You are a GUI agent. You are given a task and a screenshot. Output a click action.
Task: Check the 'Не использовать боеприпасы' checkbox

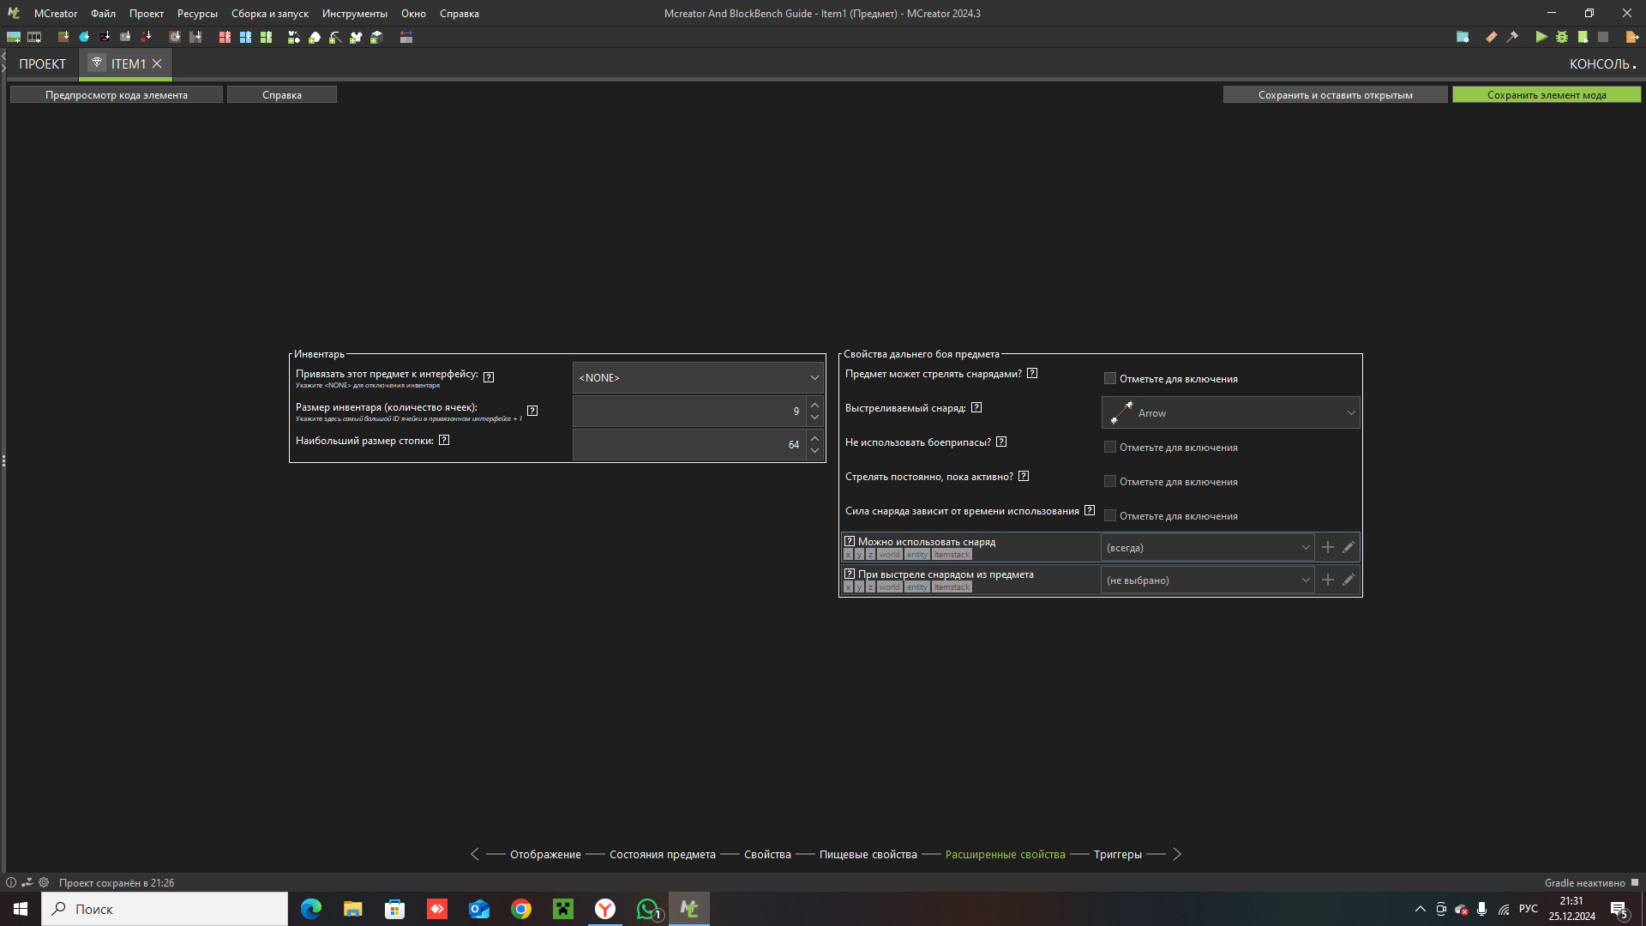(x=1110, y=447)
